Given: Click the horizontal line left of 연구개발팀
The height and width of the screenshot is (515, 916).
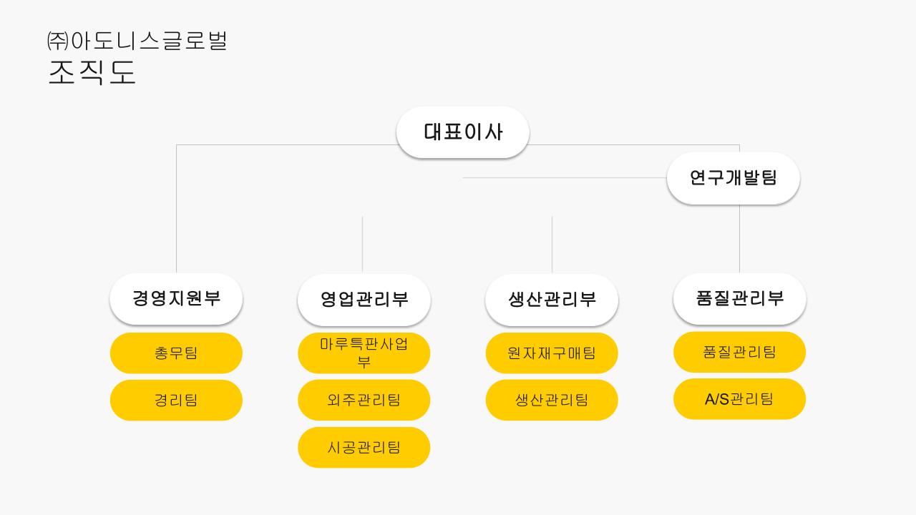Looking at the screenshot, I should tap(565, 177).
